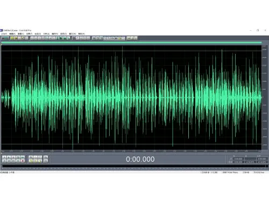Start recording with the red Record button
Image resolution: width=269 pixels, height=202 pixels.
[x=23, y=161]
